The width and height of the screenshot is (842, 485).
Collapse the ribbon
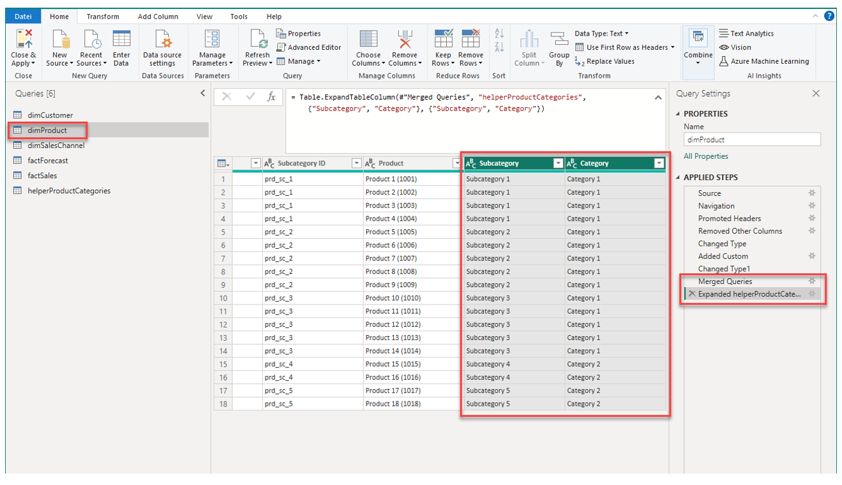[x=815, y=16]
